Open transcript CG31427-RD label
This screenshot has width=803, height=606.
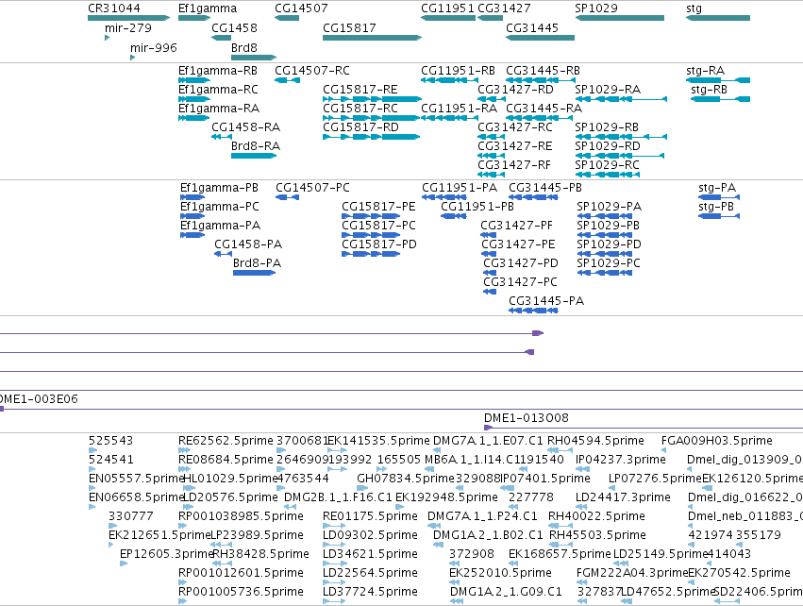pyautogui.click(x=515, y=89)
